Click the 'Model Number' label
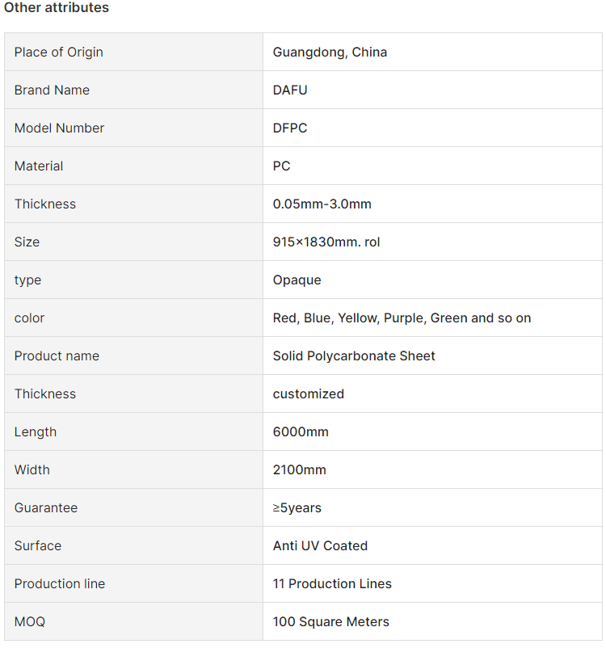Image resolution: width=606 pixels, height=648 pixels. [x=59, y=128]
